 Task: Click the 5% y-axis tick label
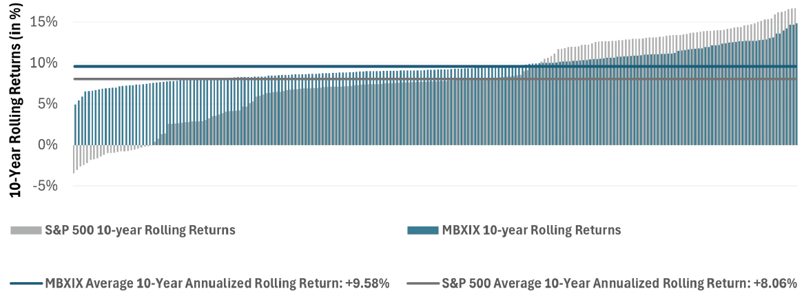tap(48, 104)
